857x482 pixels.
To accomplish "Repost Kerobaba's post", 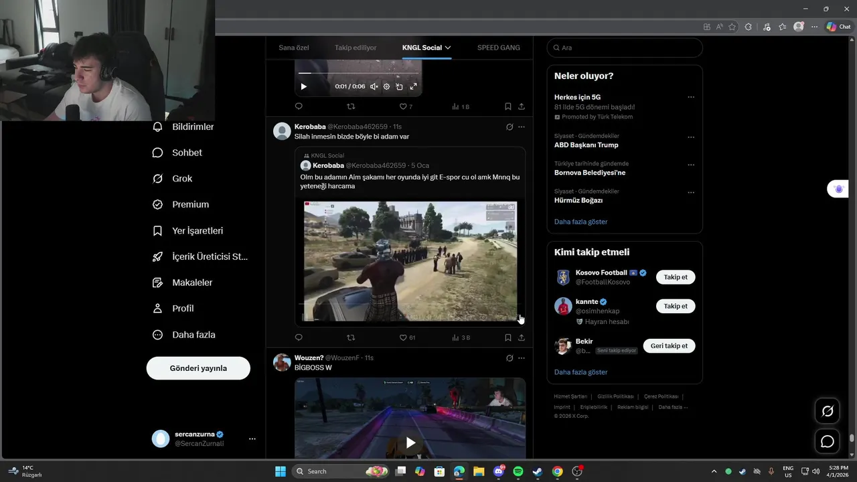I will [x=351, y=337].
